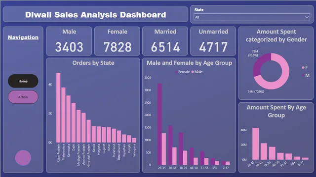This screenshot has height=177, width=316.
Task: Select the Andhra Pradesh bar in Orders chart
Action: (x=83, y=128)
